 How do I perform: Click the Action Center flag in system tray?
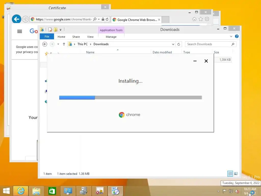pyautogui.click(x=225, y=191)
